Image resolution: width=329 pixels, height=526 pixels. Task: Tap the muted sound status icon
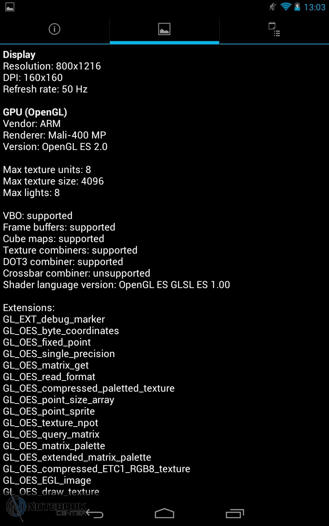click(x=272, y=7)
